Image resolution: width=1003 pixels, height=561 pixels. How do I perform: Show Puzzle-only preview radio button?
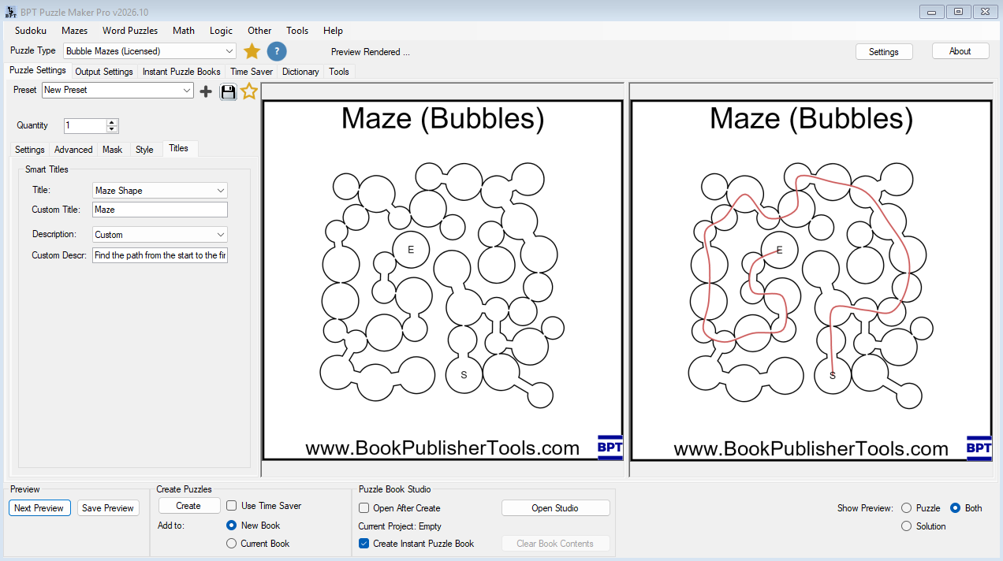click(907, 508)
